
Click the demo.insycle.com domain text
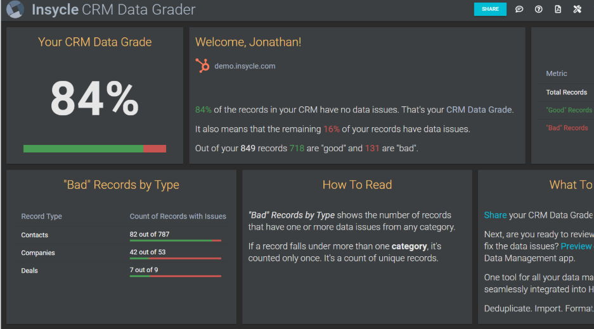coord(245,66)
